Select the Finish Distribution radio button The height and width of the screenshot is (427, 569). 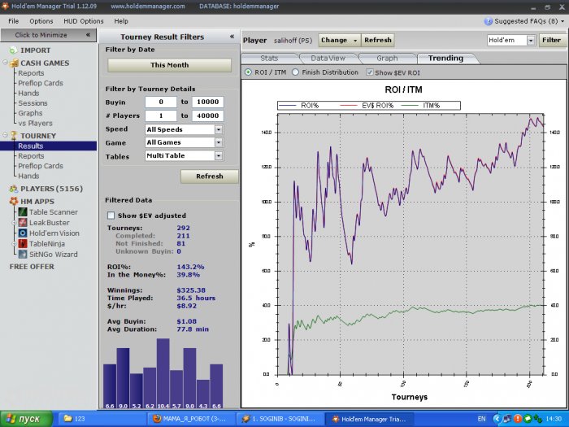click(295, 72)
